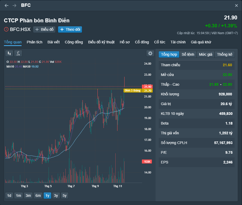Image resolution: width=242 pixels, height=205 pixels.
Task: Open the candlestick chart type icon
Action: tap(9, 53)
